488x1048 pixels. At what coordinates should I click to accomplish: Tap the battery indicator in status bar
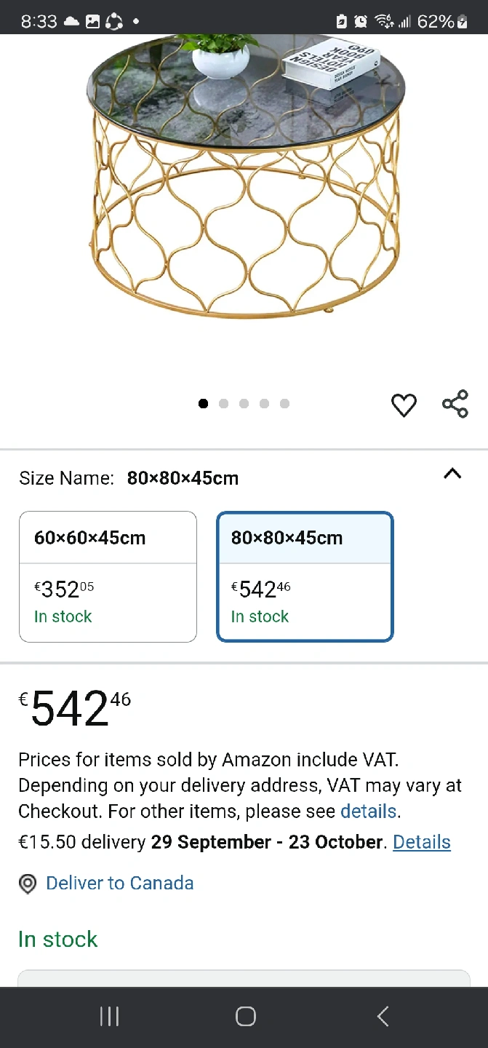tap(462, 21)
